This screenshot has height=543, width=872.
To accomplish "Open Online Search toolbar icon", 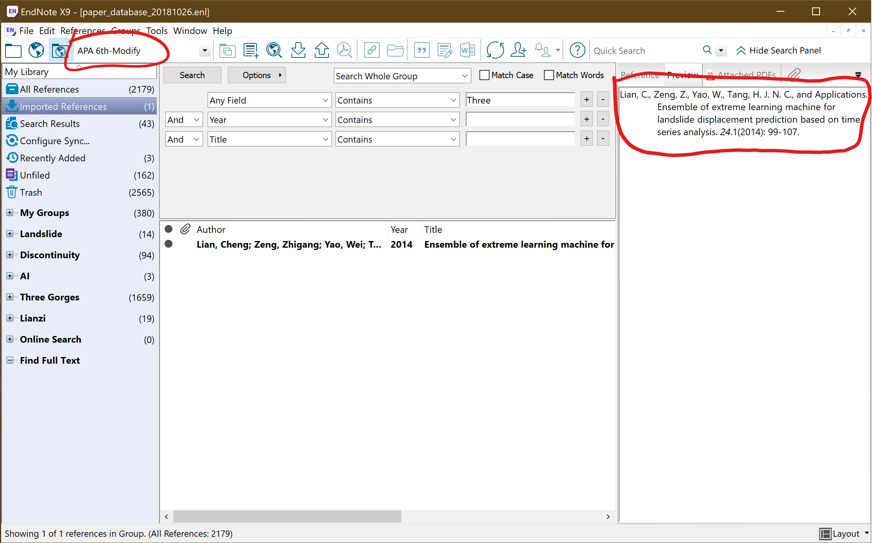I will click(x=274, y=50).
